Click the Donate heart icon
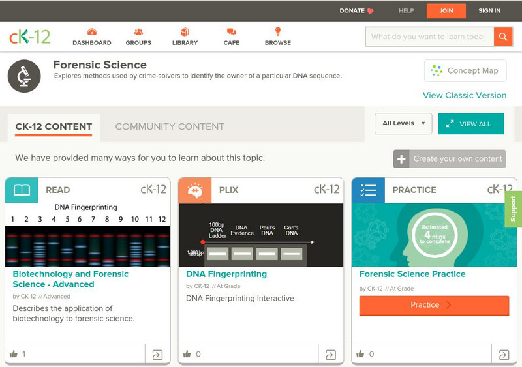The image size is (522, 367). click(370, 11)
